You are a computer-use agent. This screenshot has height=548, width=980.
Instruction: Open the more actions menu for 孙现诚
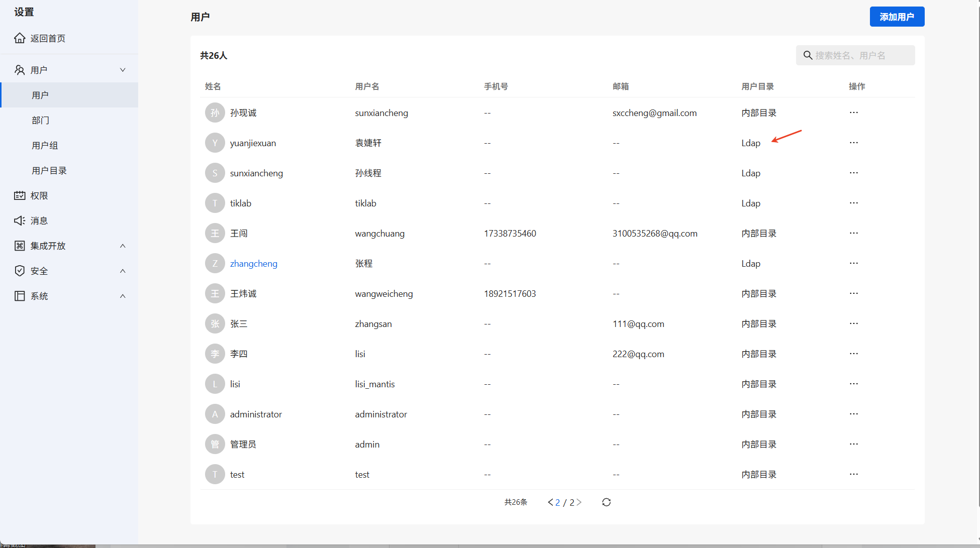tap(853, 113)
